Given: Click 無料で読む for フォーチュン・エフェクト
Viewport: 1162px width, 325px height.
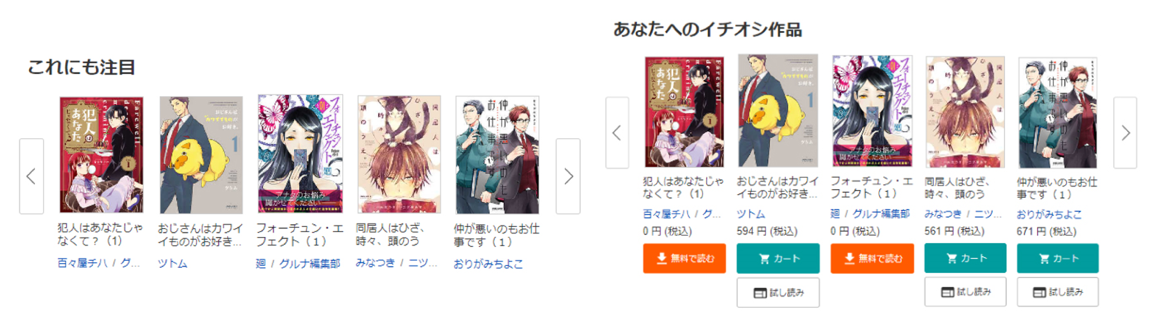Looking at the screenshot, I should [872, 258].
